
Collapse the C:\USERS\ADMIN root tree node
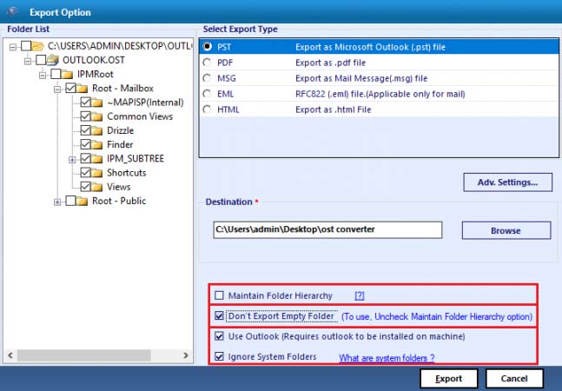(x=13, y=47)
